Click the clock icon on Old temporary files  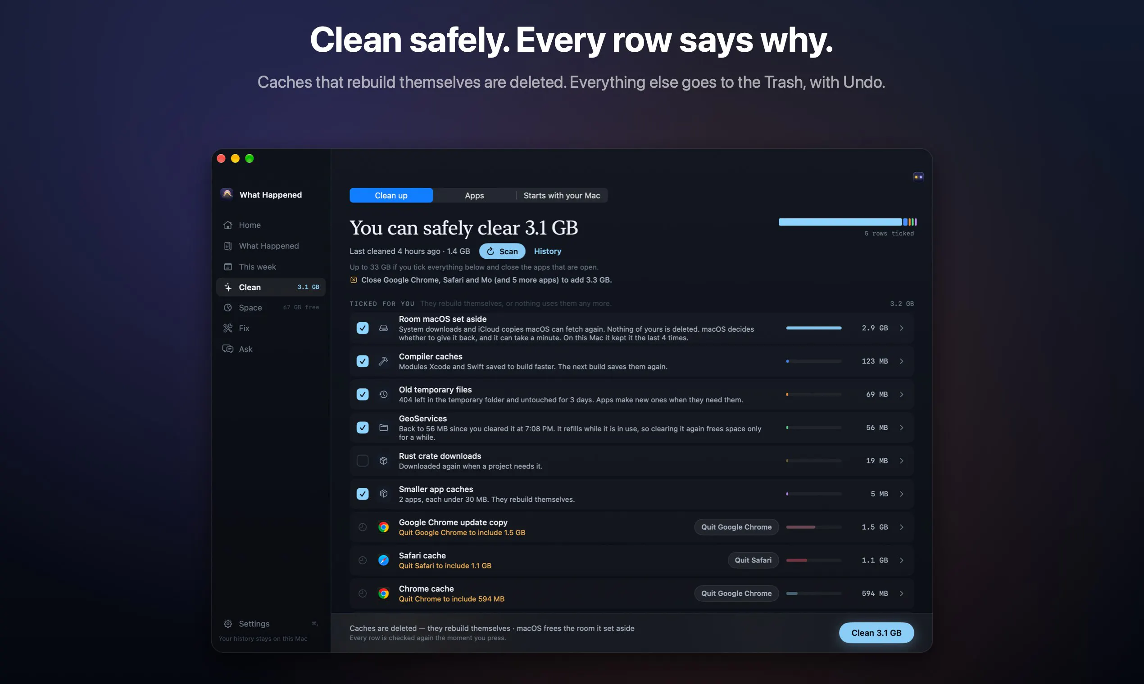click(x=383, y=394)
